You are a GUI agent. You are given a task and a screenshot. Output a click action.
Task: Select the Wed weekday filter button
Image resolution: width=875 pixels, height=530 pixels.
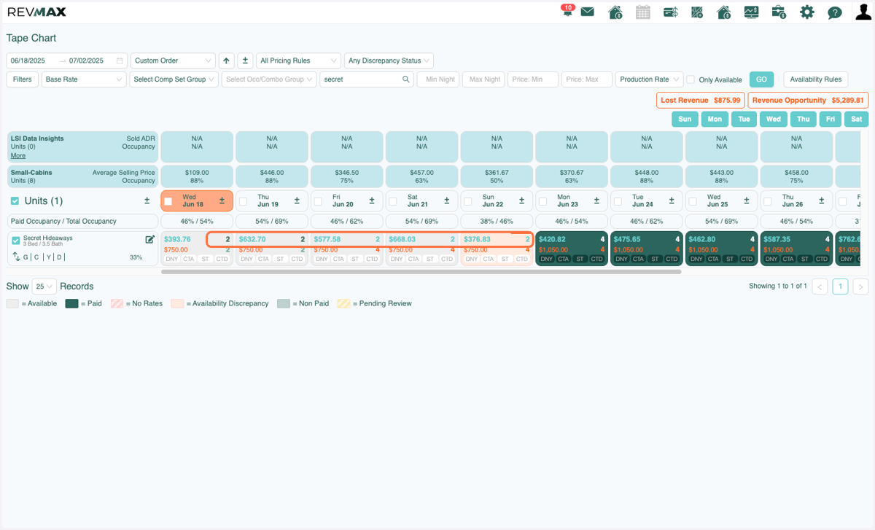click(x=774, y=119)
